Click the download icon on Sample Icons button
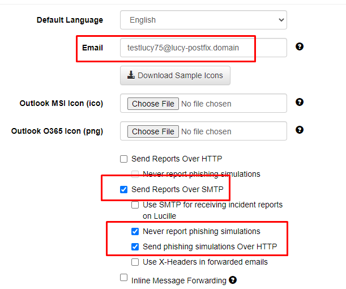The image size is (346, 289). pos(131,75)
